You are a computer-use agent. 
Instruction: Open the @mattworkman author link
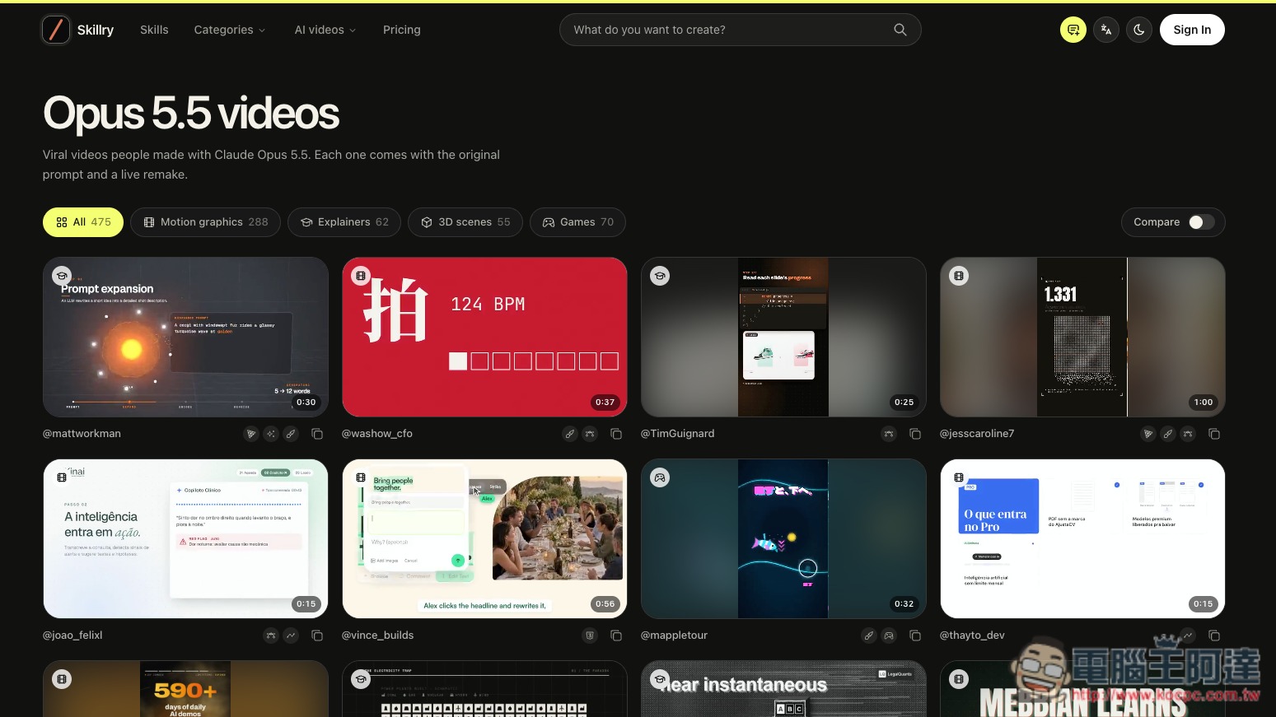tap(82, 434)
